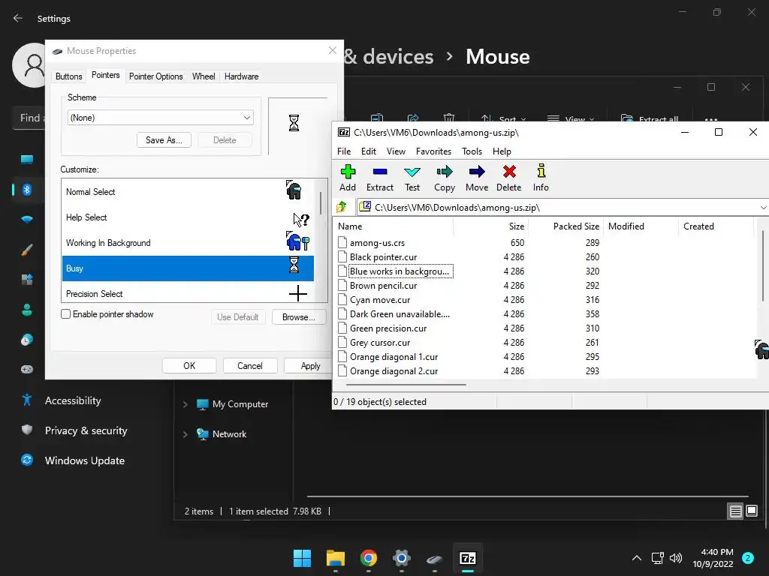Open the Scheme dropdown
Viewport: 769px width, 576px height.
pos(161,118)
